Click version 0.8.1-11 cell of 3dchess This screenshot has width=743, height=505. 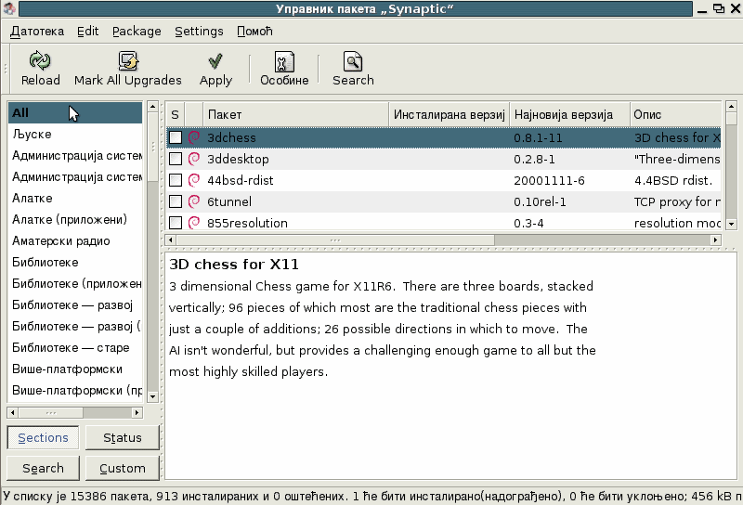(538, 138)
